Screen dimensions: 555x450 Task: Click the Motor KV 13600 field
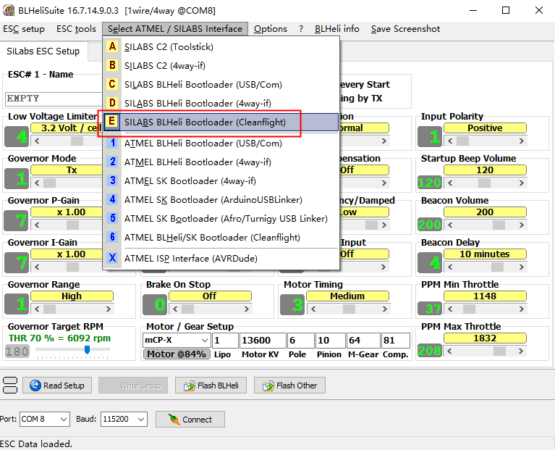click(263, 340)
